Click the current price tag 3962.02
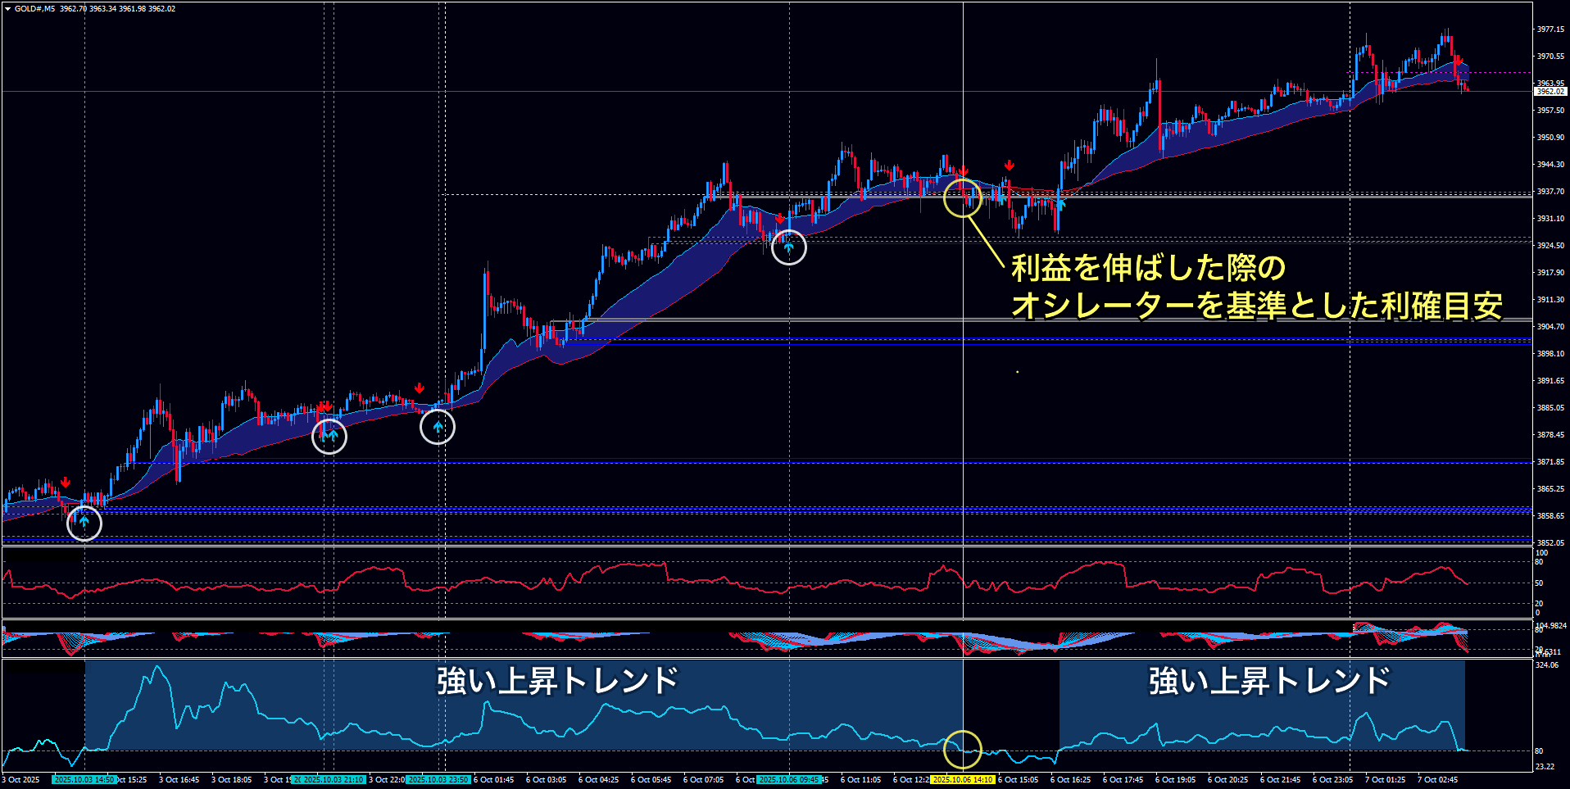This screenshot has height=789, width=1570. tap(1550, 92)
